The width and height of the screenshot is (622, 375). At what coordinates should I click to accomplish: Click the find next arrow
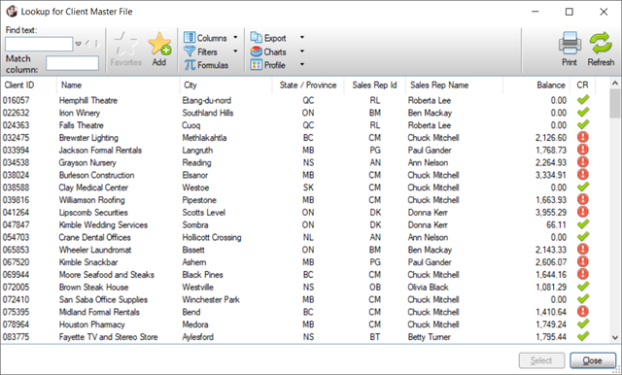96,44
